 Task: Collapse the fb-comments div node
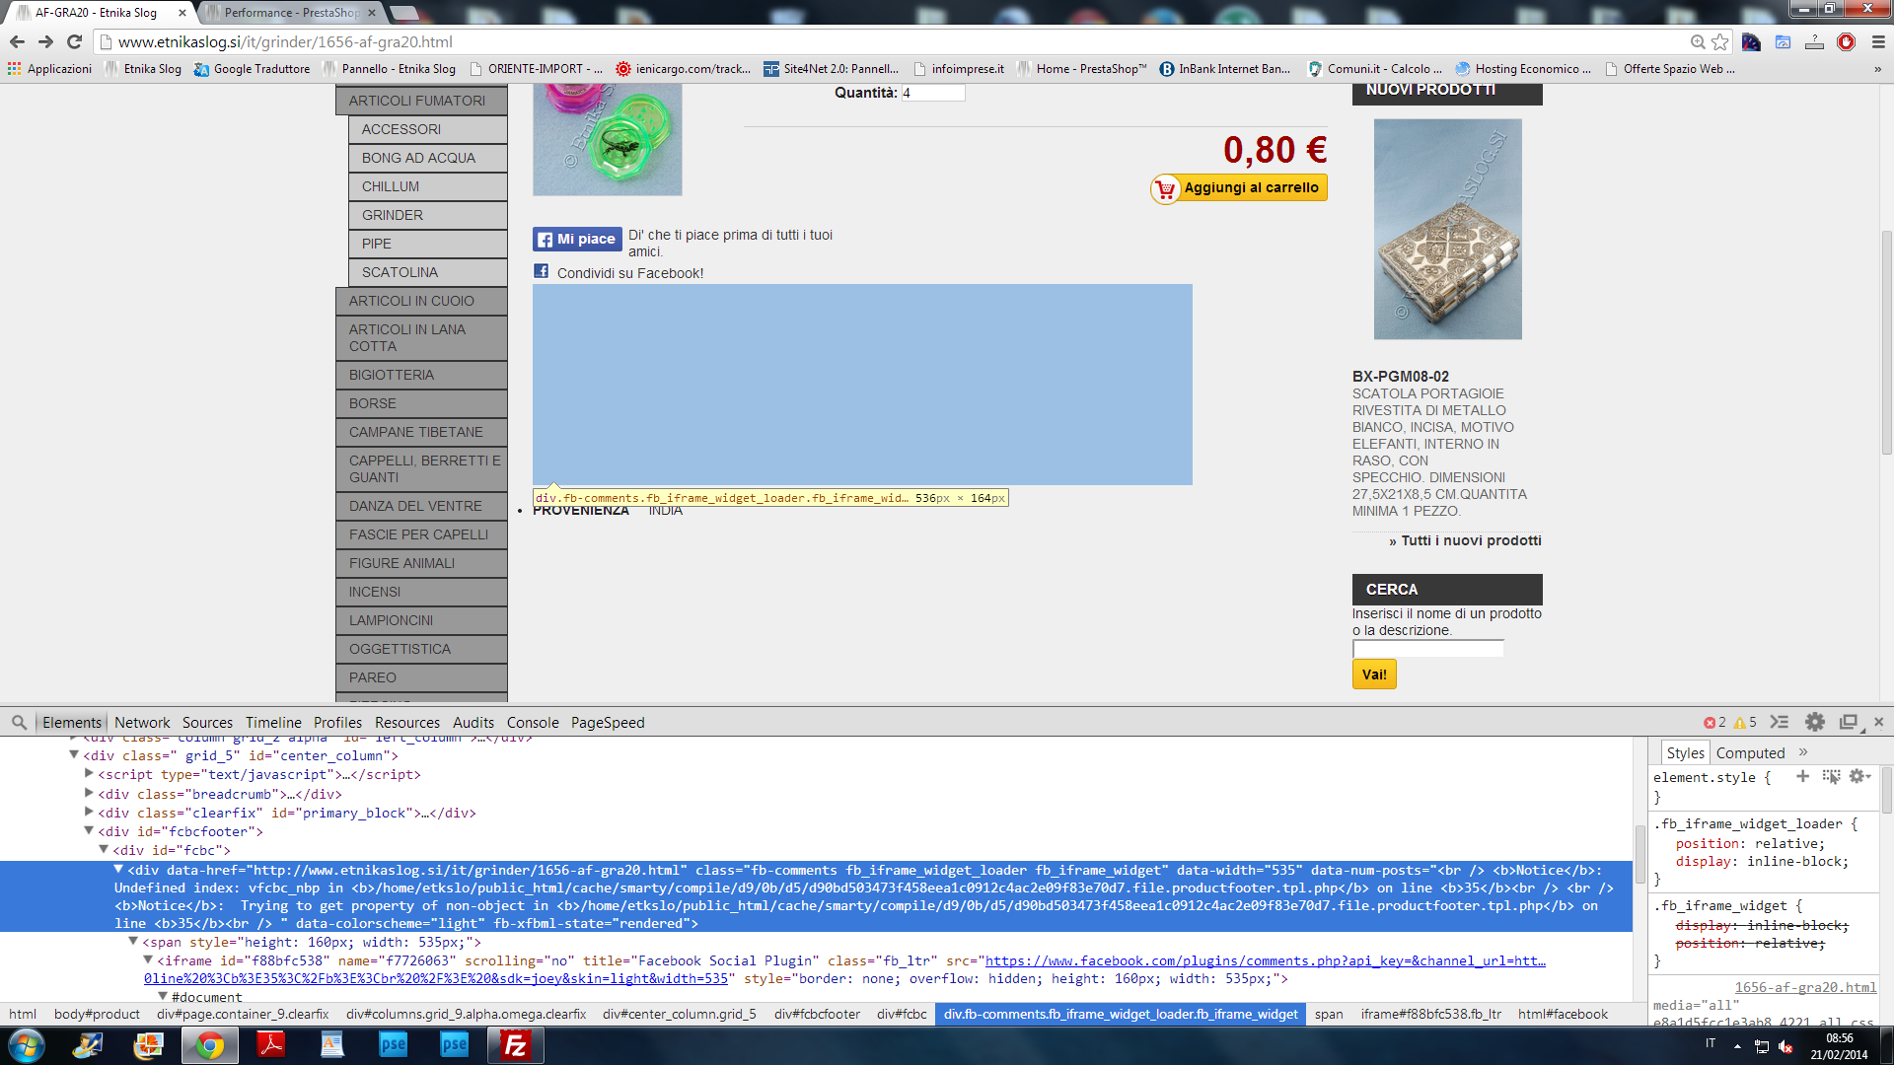coord(118,870)
